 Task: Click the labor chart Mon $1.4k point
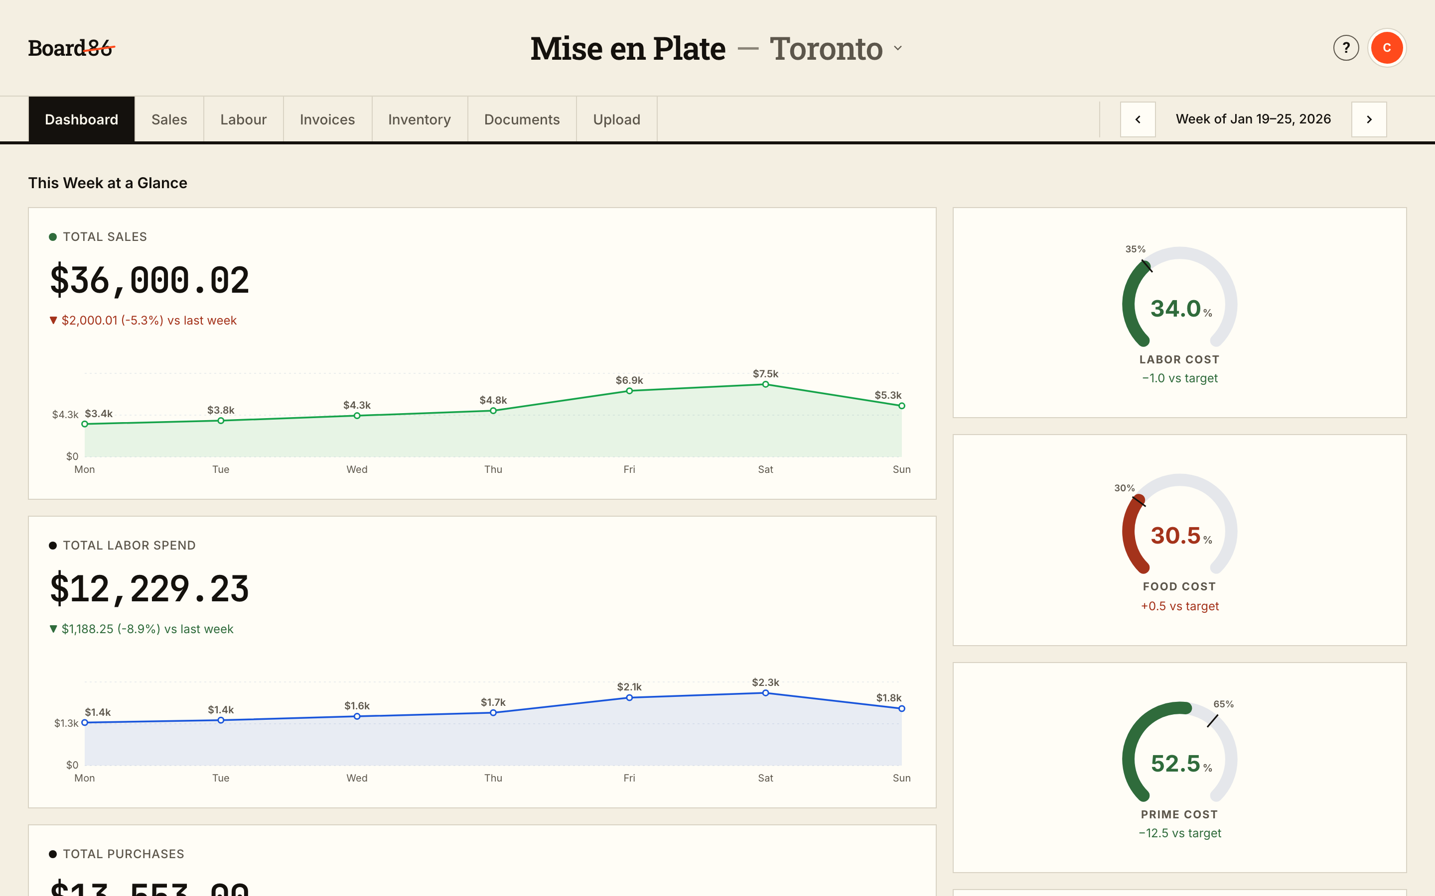pyautogui.click(x=85, y=723)
